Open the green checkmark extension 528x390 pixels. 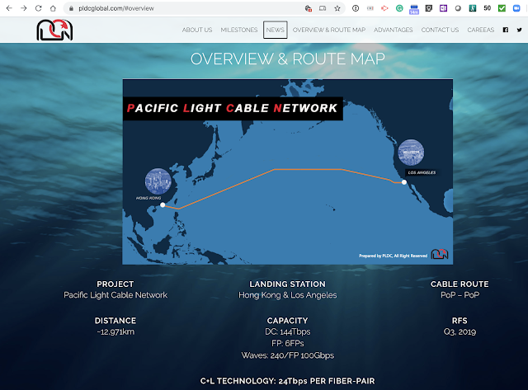coord(502,8)
